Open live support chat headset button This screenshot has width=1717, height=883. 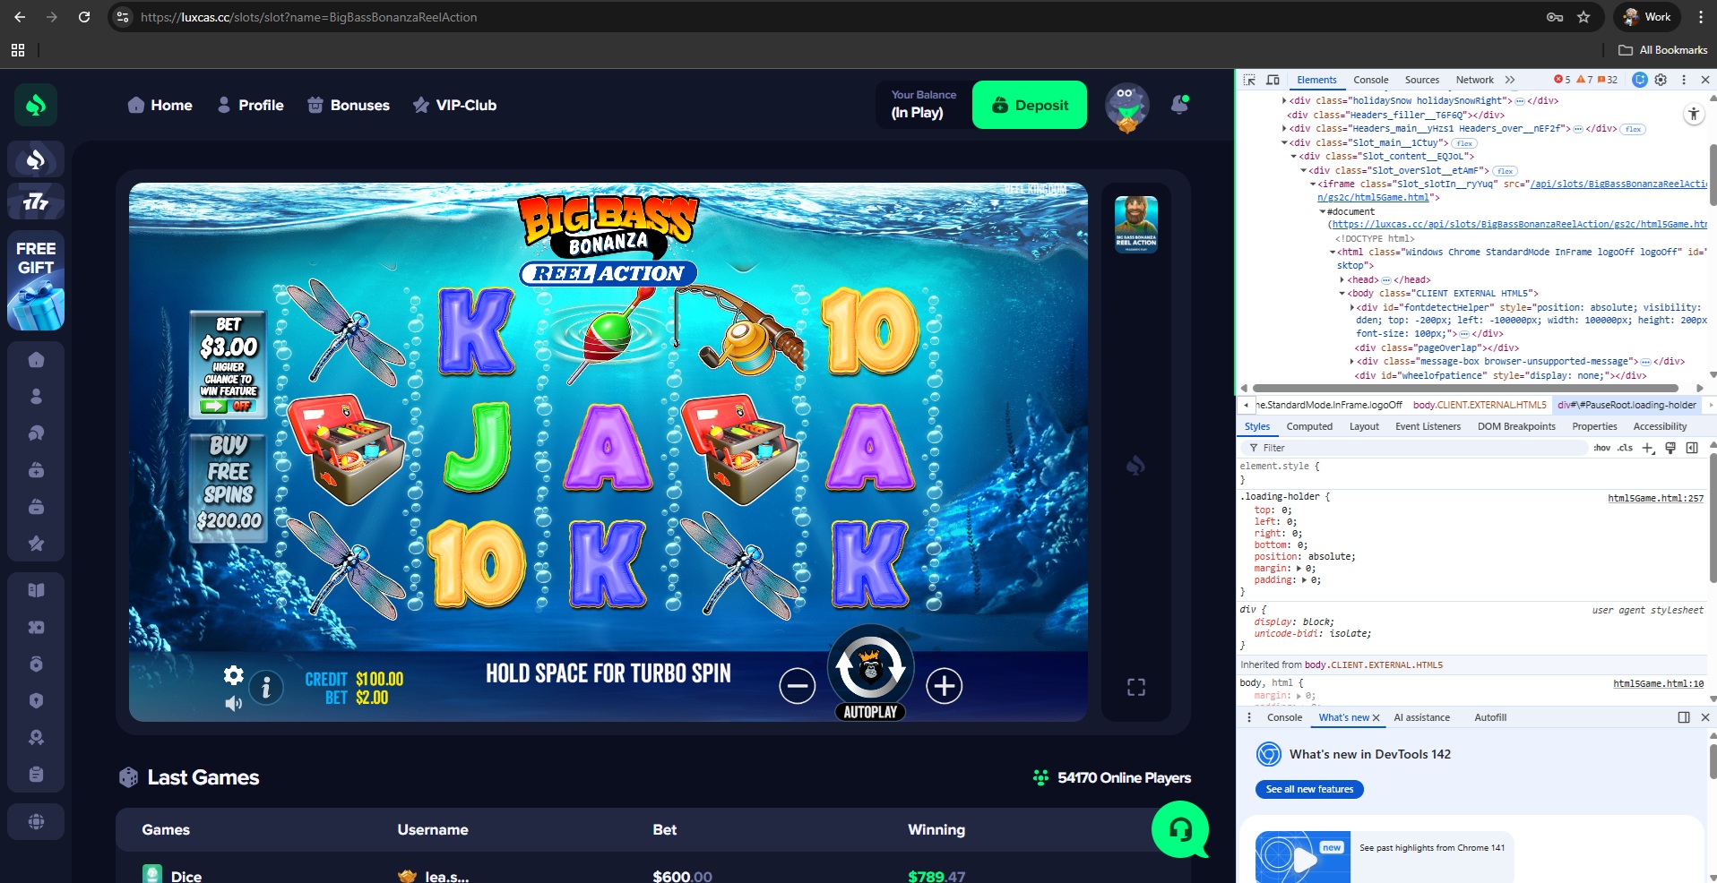(x=1179, y=829)
